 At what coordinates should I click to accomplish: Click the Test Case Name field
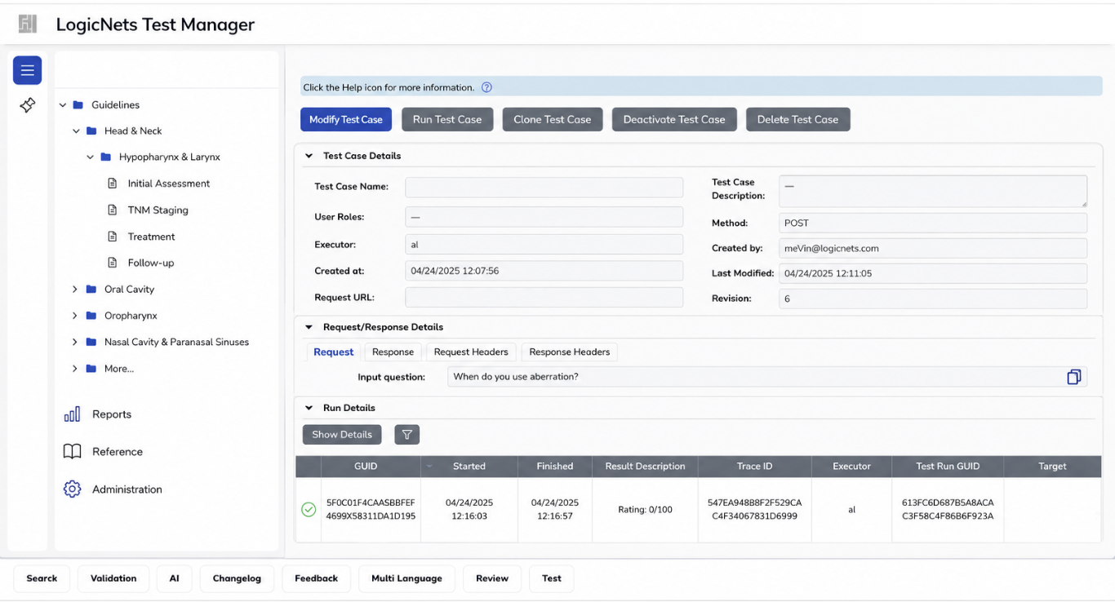544,187
